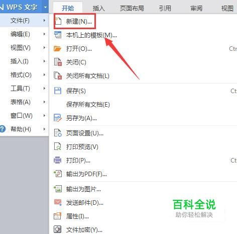Open the WPS 文字 application menu dropdown arrow
This screenshot has width=237, height=234.
45,7
